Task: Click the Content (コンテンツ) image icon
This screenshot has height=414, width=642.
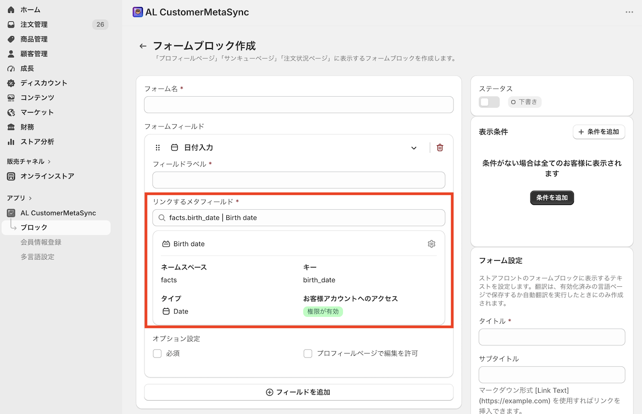Action: (x=11, y=97)
